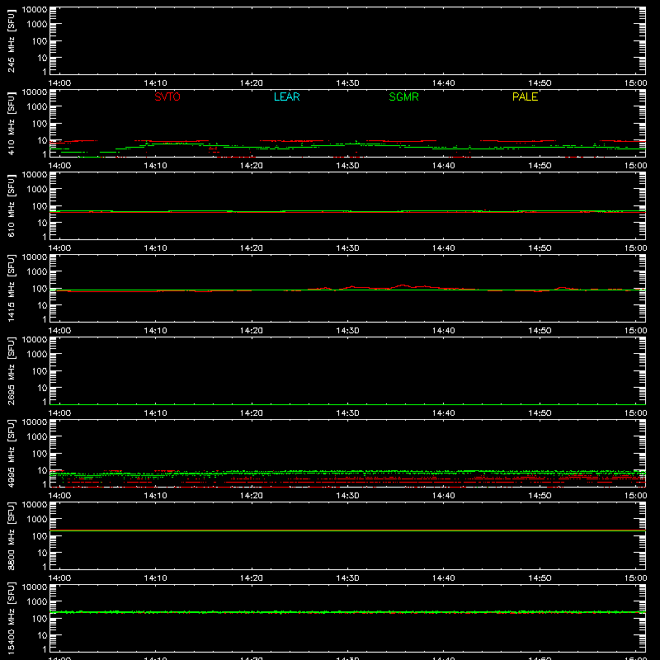Click 14:20 tick label below 610 MHz panel
The image size is (660, 660).
click(x=252, y=248)
